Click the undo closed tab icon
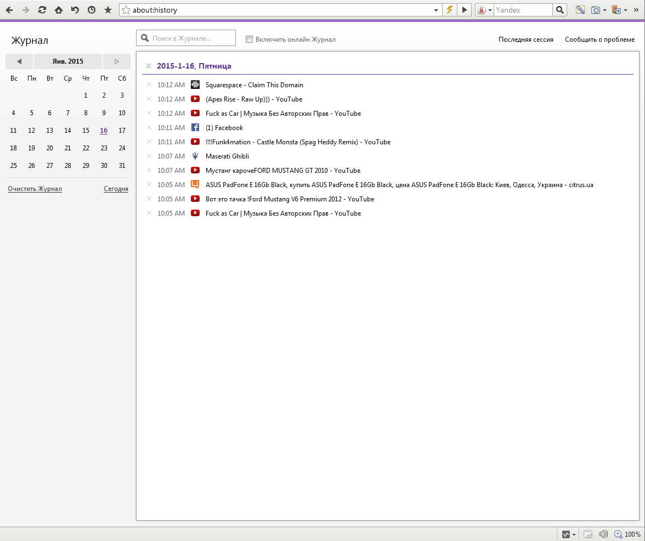 pyautogui.click(x=75, y=10)
